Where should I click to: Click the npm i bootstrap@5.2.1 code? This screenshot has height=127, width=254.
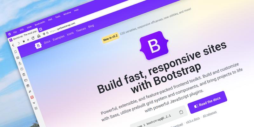click(155, 121)
